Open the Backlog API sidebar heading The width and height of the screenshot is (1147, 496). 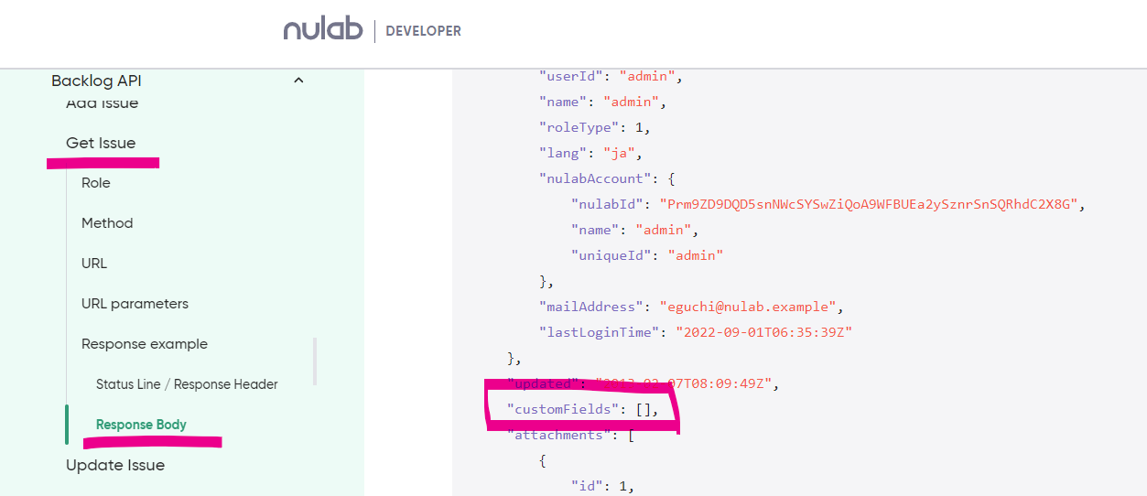pyautogui.click(x=96, y=81)
